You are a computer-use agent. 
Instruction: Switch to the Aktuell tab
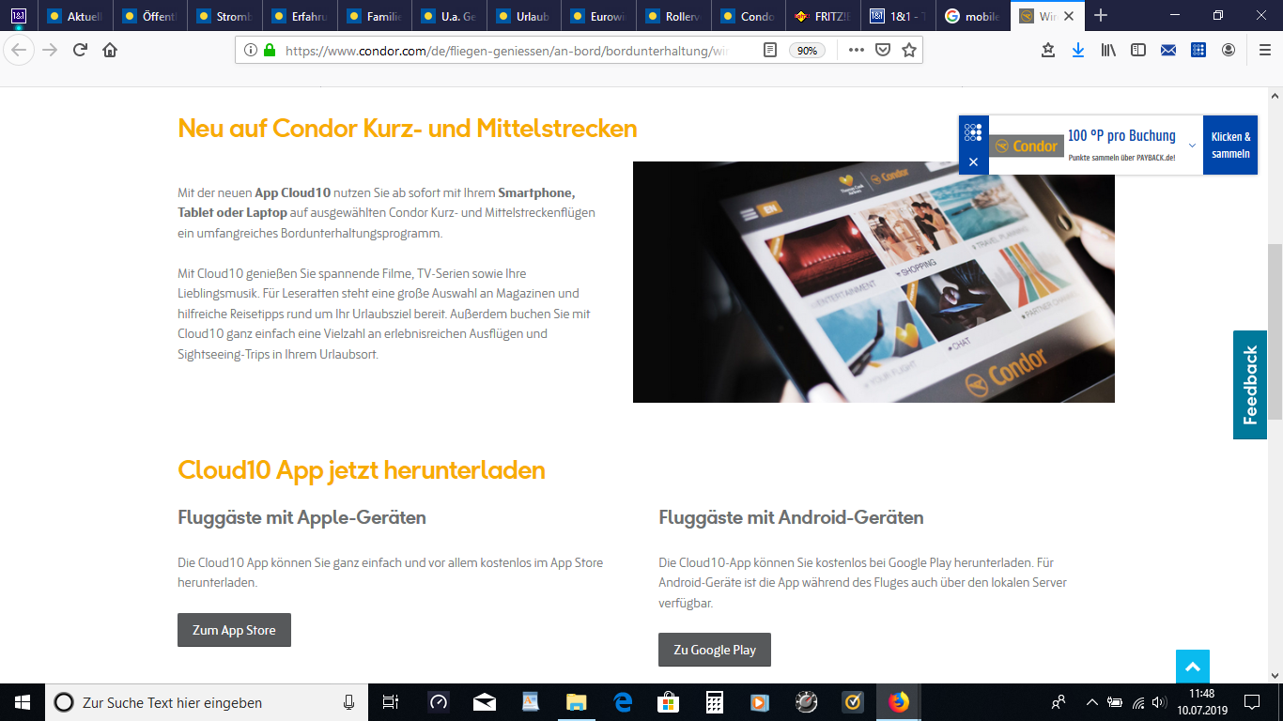click(75, 16)
